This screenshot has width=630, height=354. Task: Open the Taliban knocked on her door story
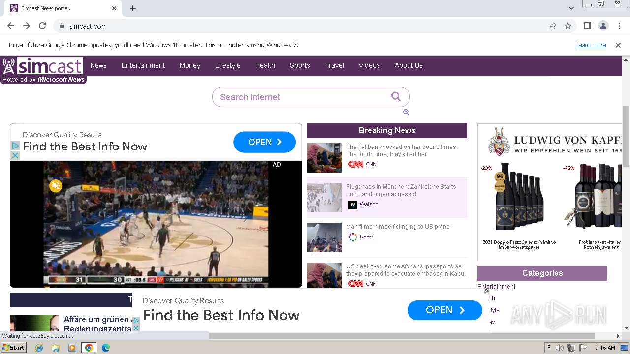point(402,150)
